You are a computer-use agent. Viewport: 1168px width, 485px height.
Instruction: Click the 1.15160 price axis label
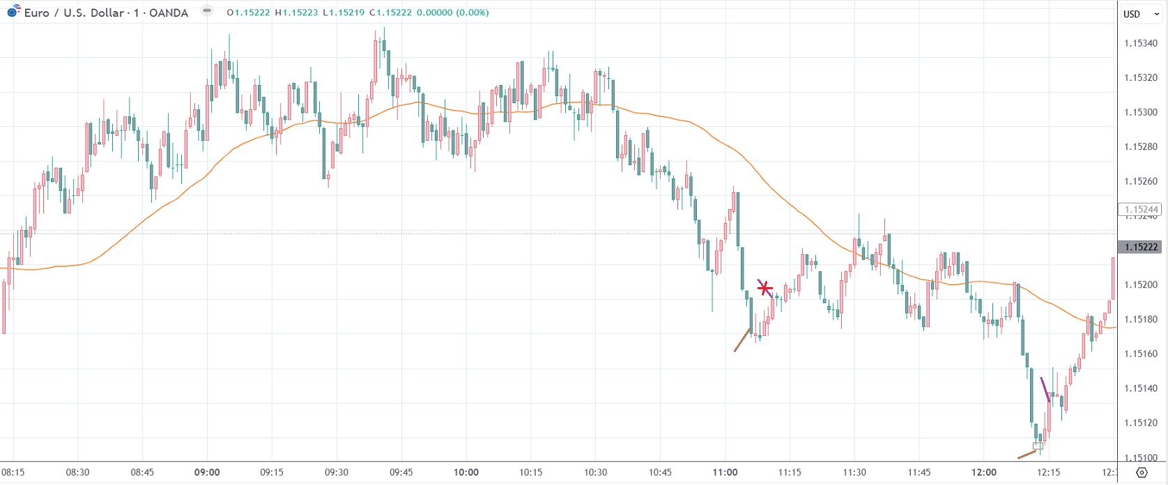click(1141, 353)
